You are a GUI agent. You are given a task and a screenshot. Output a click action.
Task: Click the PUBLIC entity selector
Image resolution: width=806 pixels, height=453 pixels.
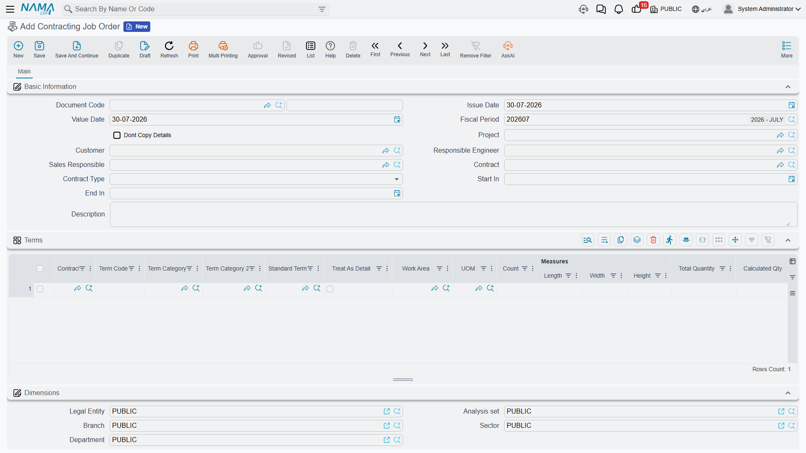666,9
